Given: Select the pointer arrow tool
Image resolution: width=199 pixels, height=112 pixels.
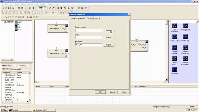Looking at the screenshot, I should click(61, 12).
